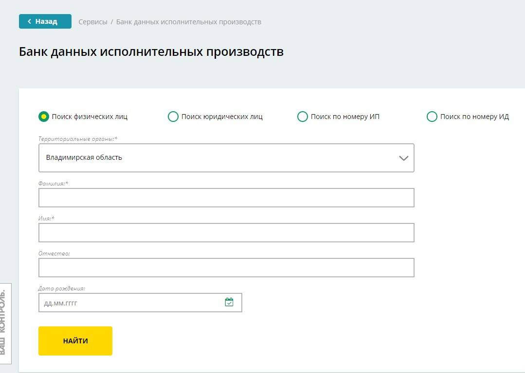
Task: Click the page heading Банк данных исполнительных производств
Action: (151, 51)
